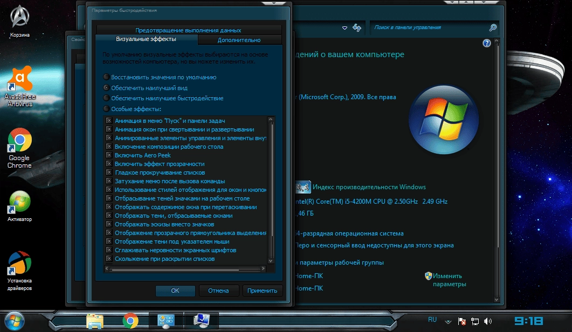Viewport: 572px width, 332px height.
Task: Click the effects list scroll-down arrow
Action: (x=271, y=261)
